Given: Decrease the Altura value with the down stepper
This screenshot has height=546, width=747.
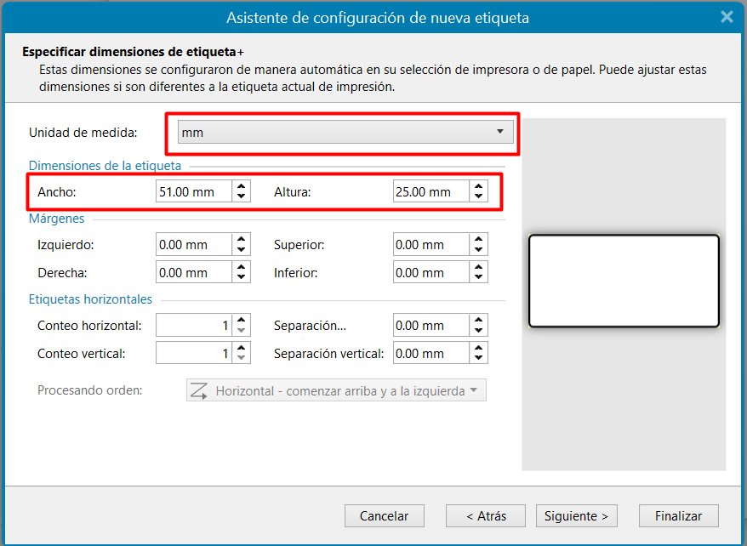Looking at the screenshot, I should coord(480,196).
